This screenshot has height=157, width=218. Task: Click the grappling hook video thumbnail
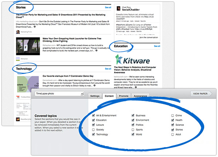[x=28, y=46]
